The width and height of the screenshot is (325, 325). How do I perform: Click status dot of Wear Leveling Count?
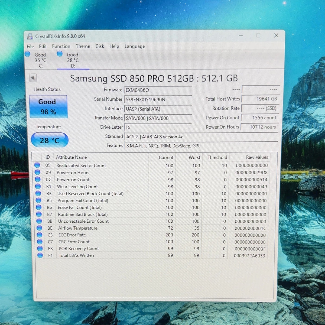click(38, 186)
